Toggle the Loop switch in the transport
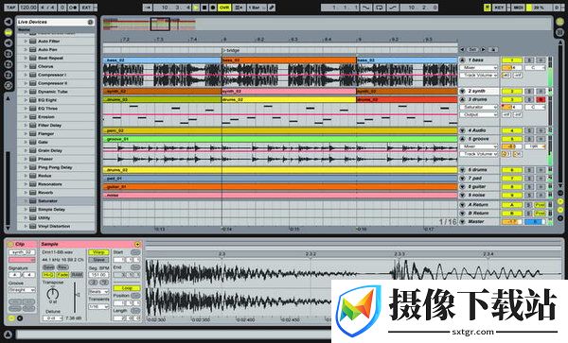Image resolution: width=568 pixels, height=343 pixels. 380,8
